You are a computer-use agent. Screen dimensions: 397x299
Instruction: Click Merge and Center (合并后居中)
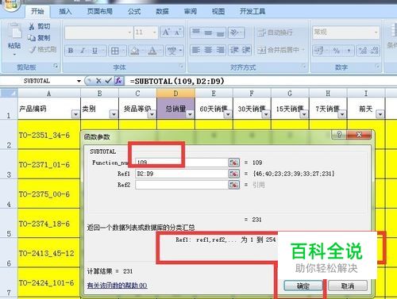tap(279, 49)
